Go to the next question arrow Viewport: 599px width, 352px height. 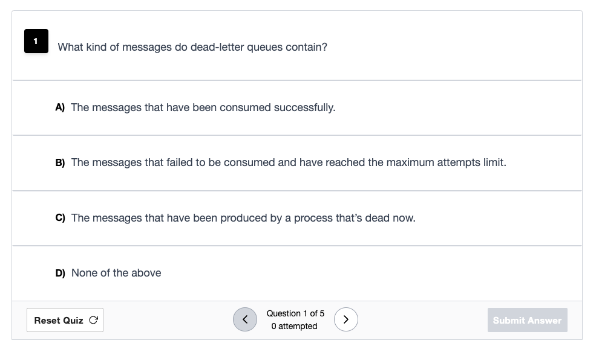click(345, 319)
